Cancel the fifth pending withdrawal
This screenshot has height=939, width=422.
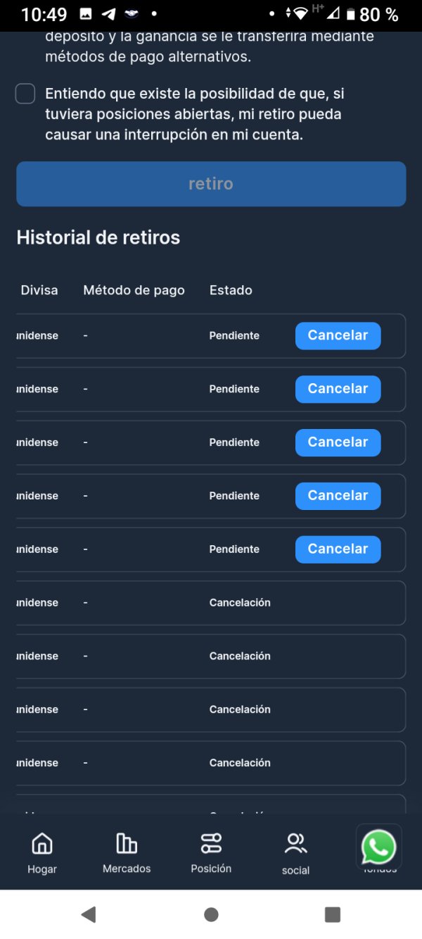[338, 550]
